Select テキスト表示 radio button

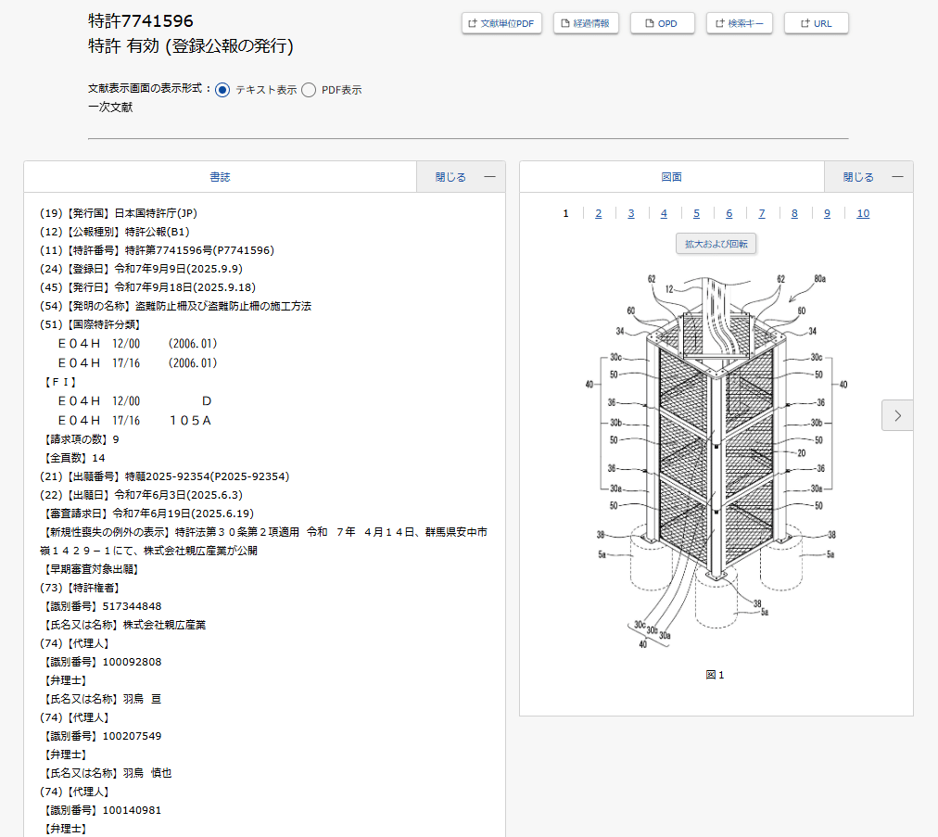click(222, 90)
